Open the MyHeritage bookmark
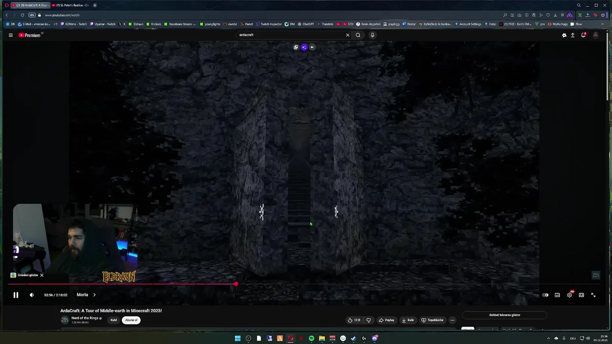The height and width of the screenshot is (344, 612). pos(558,24)
